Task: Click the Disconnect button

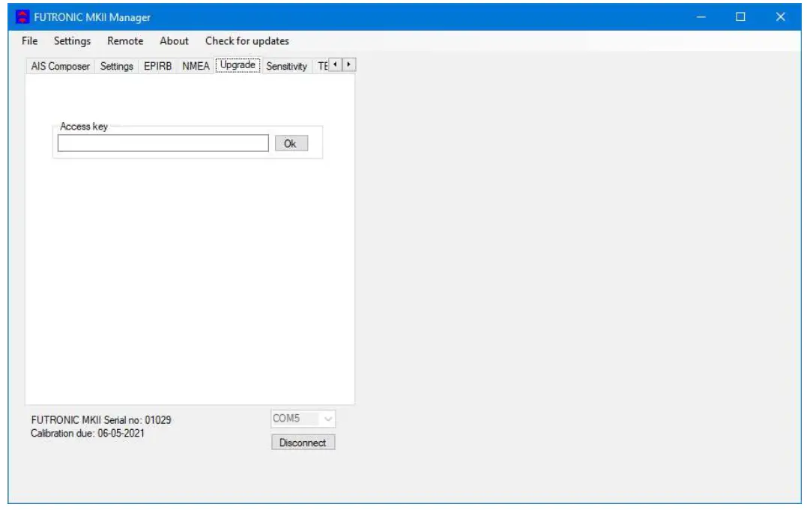Action: tap(303, 443)
